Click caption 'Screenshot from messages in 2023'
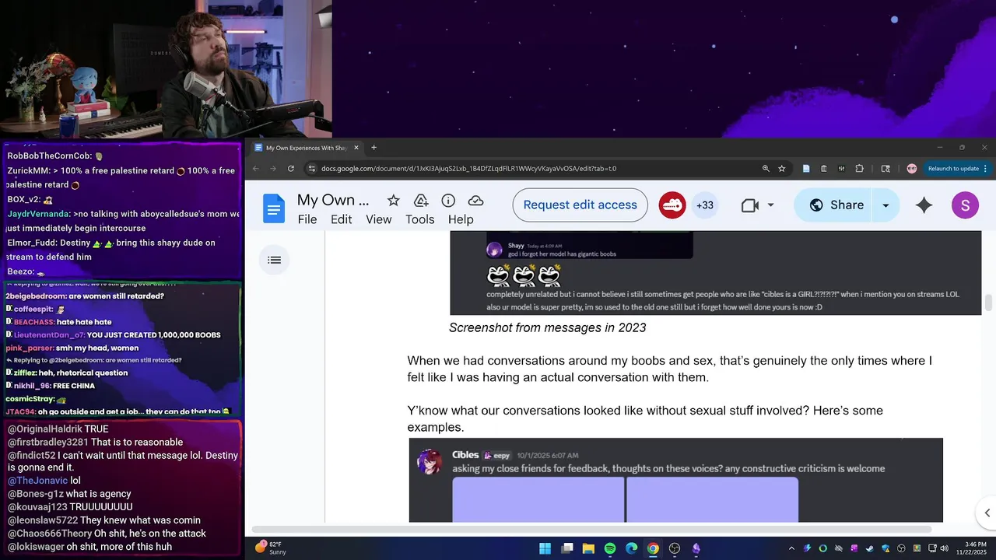This screenshot has width=996, height=560. pyautogui.click(x=548, y=328)
